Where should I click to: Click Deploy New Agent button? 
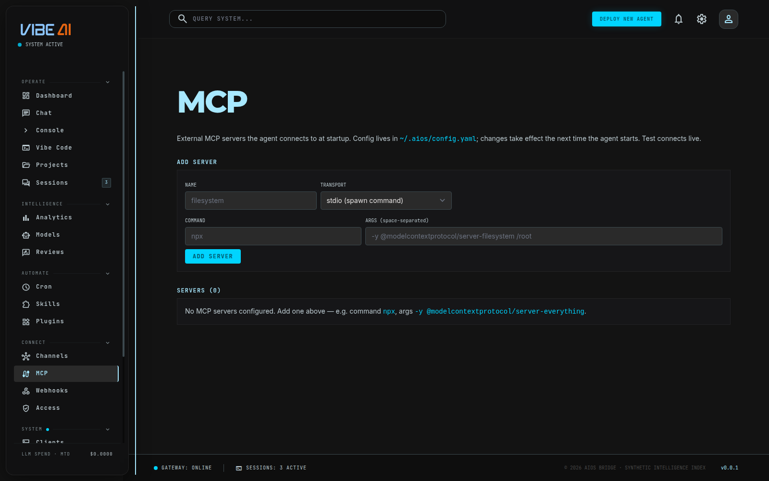click(627, 19)
